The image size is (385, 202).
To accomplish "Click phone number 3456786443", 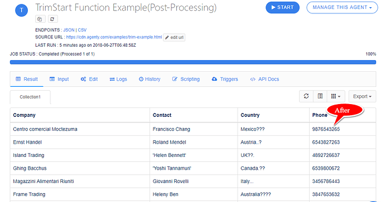I will click(326, 181).
